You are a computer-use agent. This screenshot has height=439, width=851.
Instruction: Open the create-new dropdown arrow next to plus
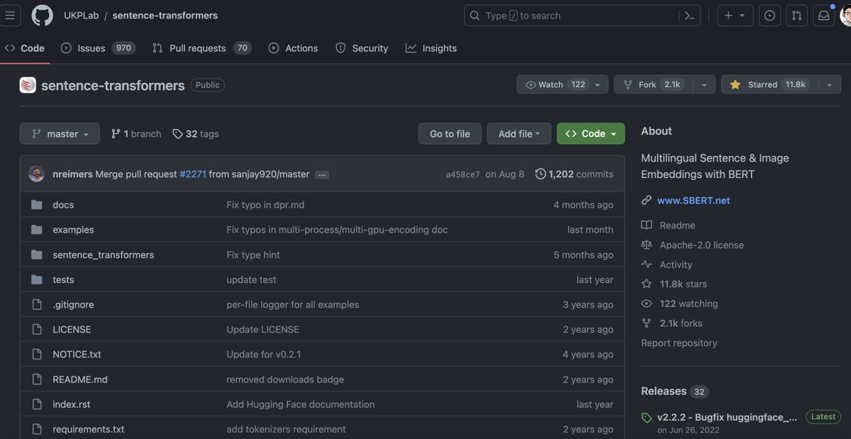pos(742,16)
